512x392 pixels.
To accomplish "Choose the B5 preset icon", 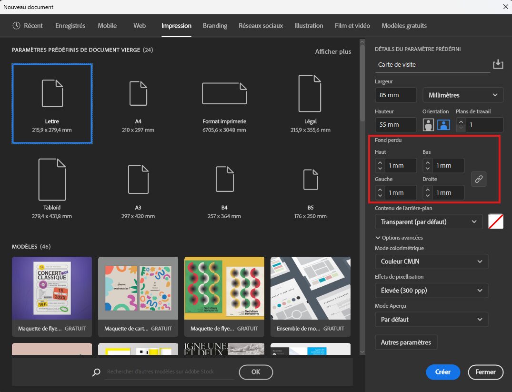I will click(x=310, y=179).
